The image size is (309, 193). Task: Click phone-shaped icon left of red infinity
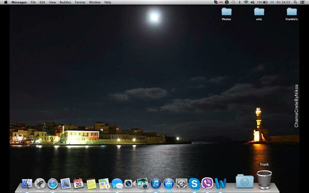coord(216,3)
